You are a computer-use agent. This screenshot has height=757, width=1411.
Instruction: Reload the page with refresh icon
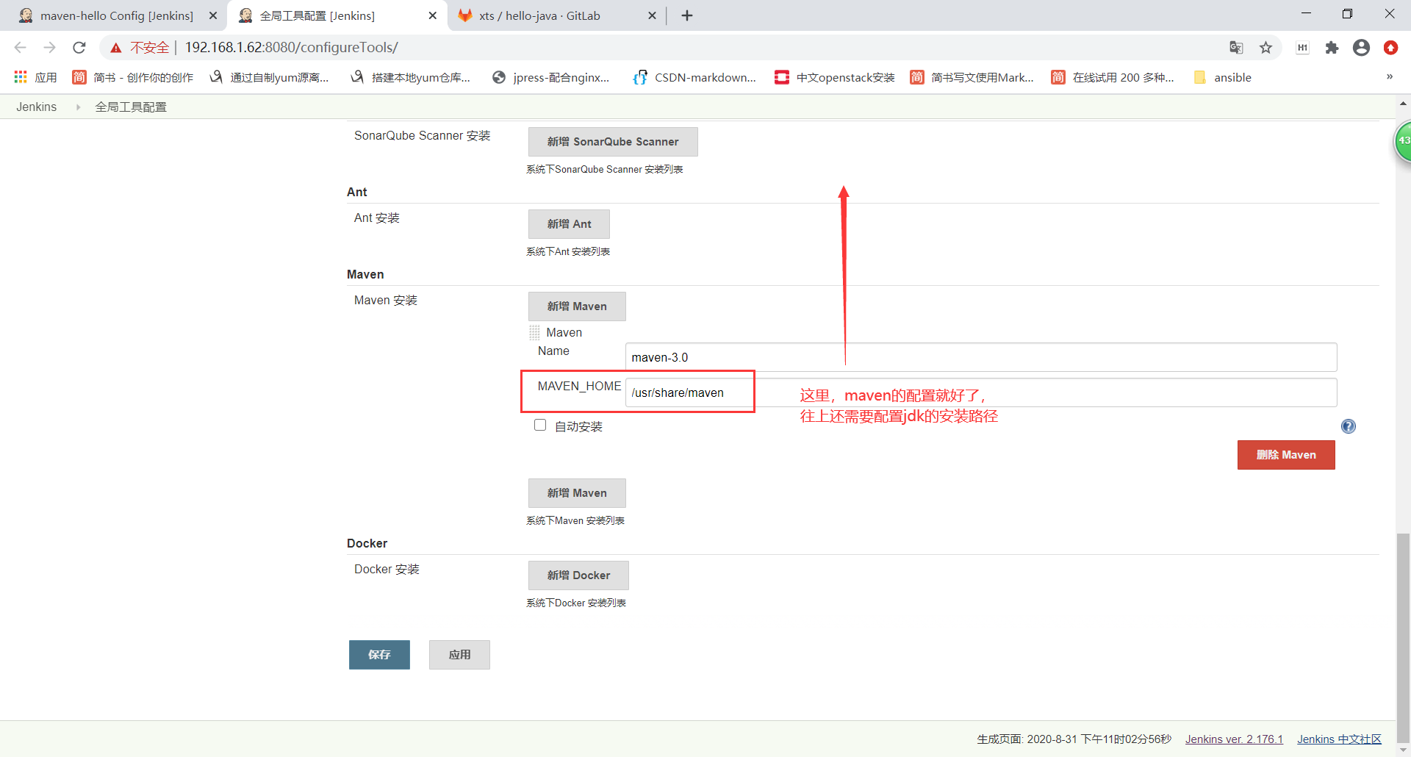(79, 48)
